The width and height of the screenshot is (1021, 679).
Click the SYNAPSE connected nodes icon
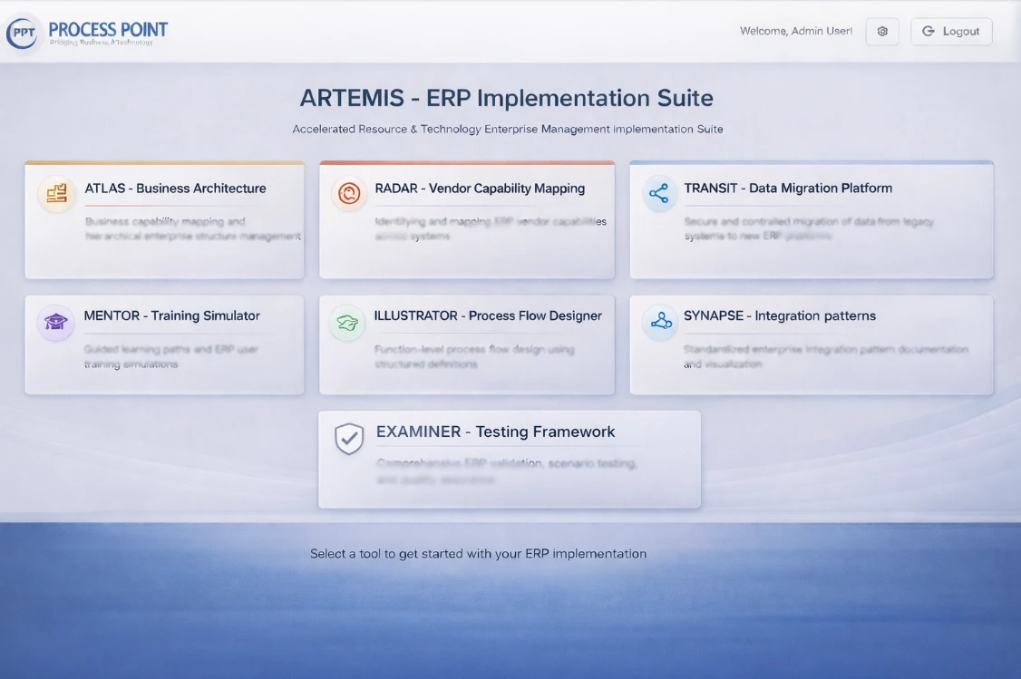tap(661, 321)
